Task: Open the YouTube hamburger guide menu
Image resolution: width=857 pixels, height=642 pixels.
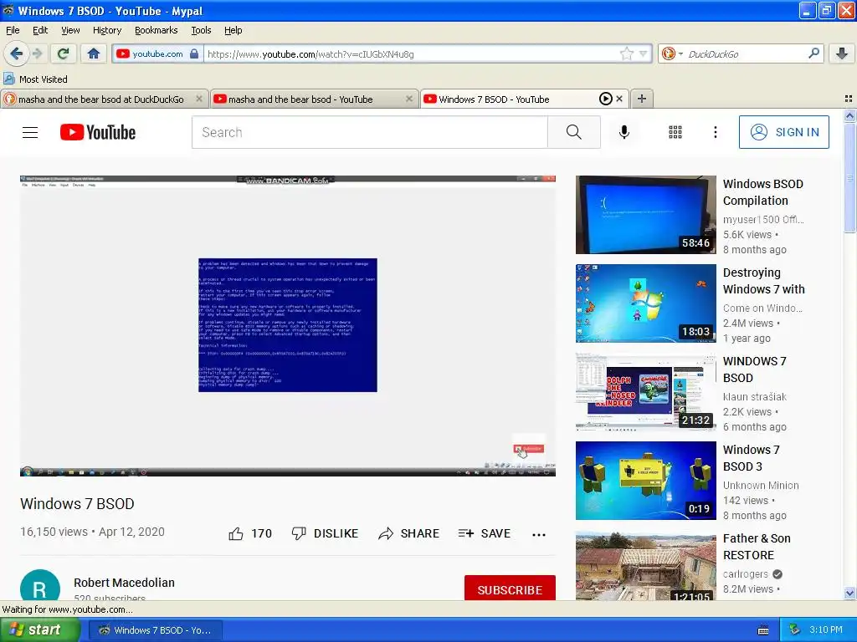Action: click(x=30, y=132)
